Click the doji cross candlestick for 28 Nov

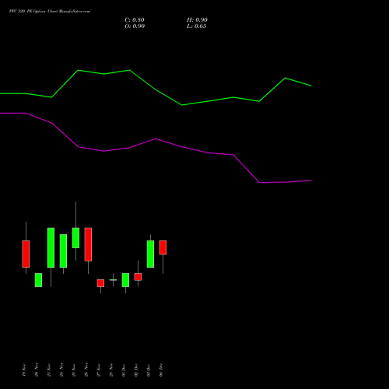tap(113, 280)
